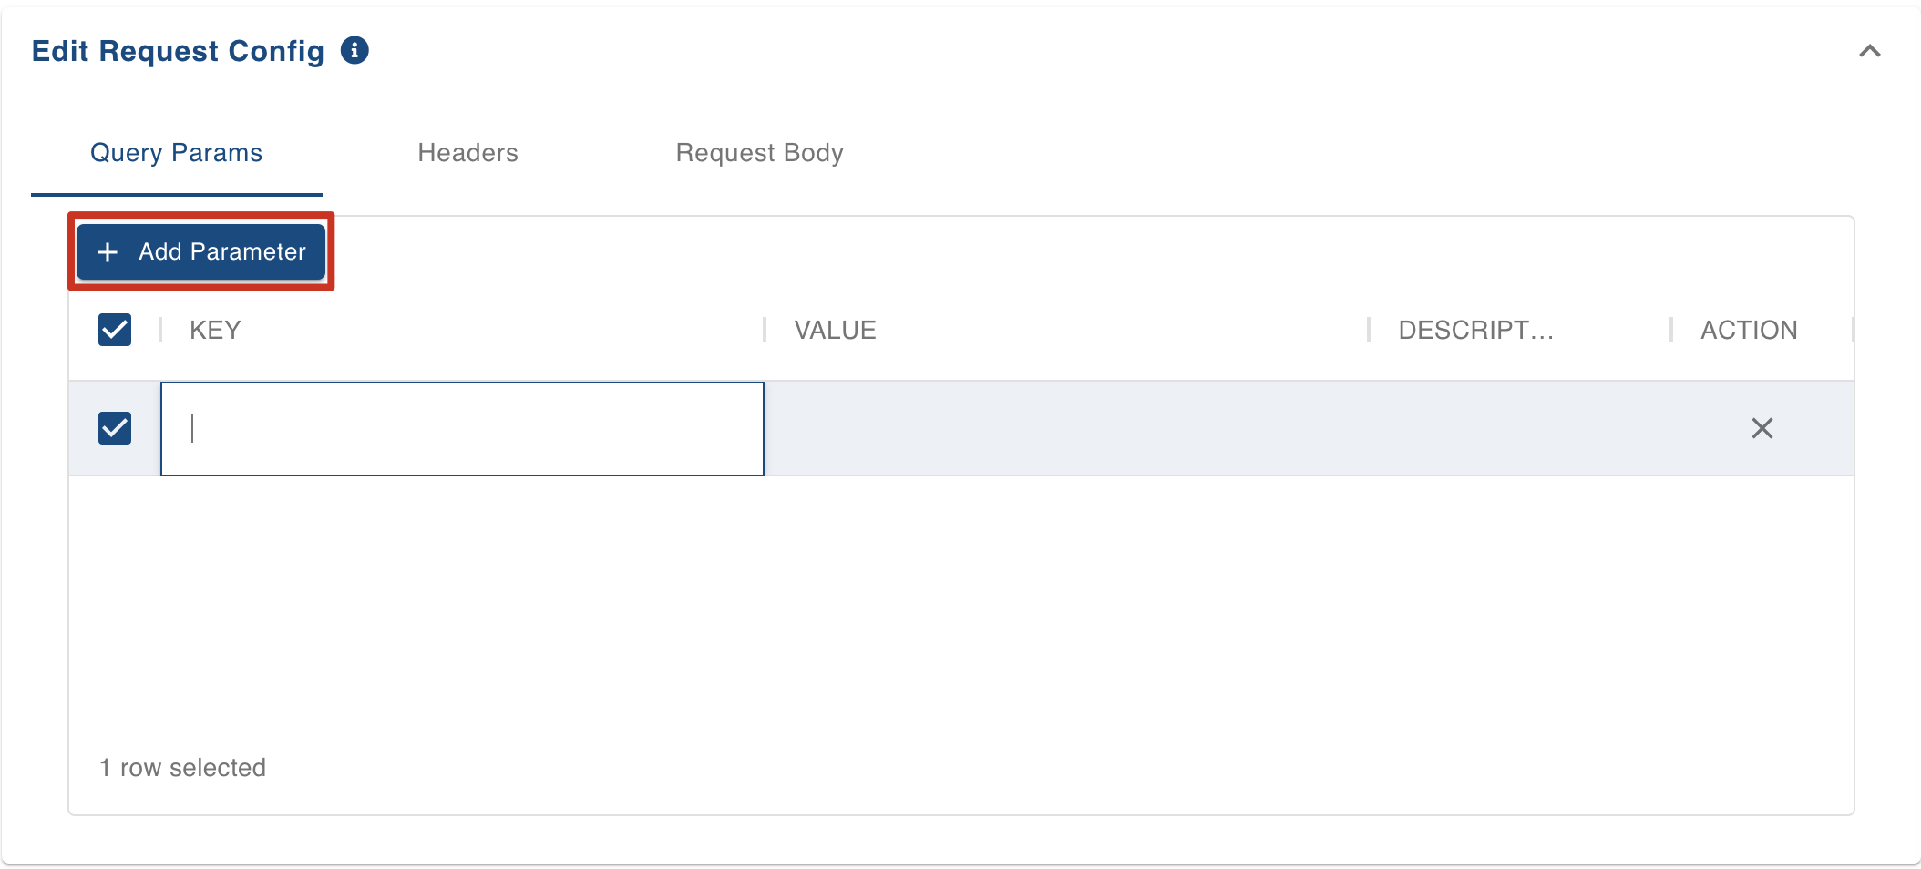
Task: Uncheck the first parameter row checkbox
Action: coord(115,428)
